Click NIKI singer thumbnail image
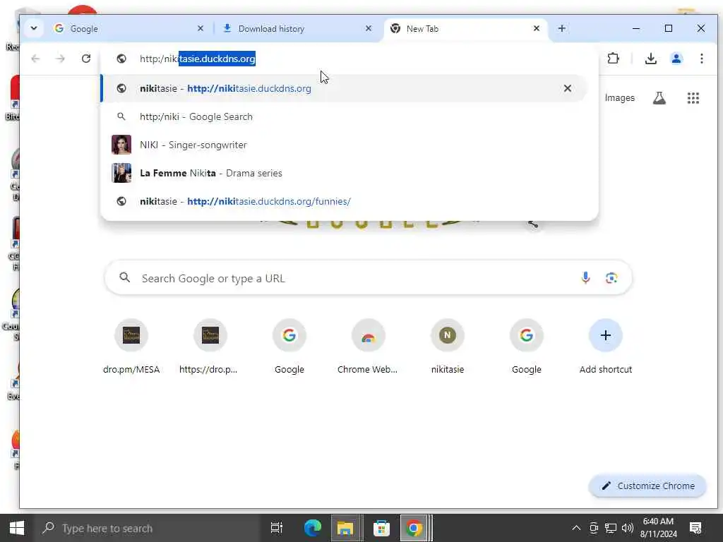 click(x=121, y=145)
